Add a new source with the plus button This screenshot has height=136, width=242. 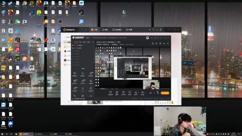click(93, 42)
